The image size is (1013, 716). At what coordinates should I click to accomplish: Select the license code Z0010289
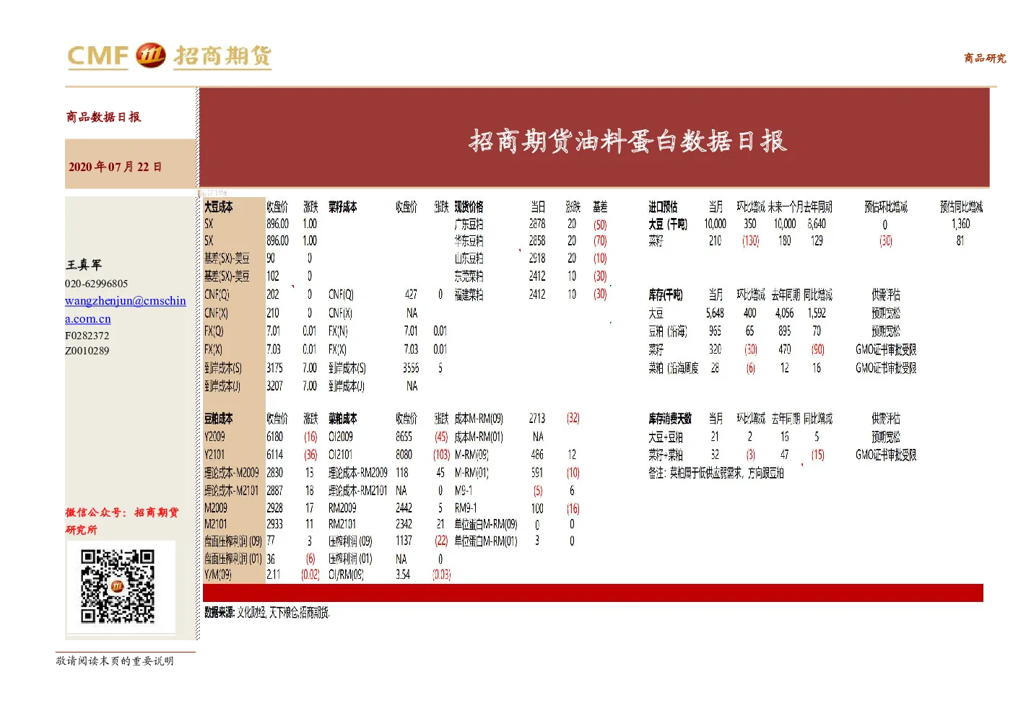(x=87, y=351)
